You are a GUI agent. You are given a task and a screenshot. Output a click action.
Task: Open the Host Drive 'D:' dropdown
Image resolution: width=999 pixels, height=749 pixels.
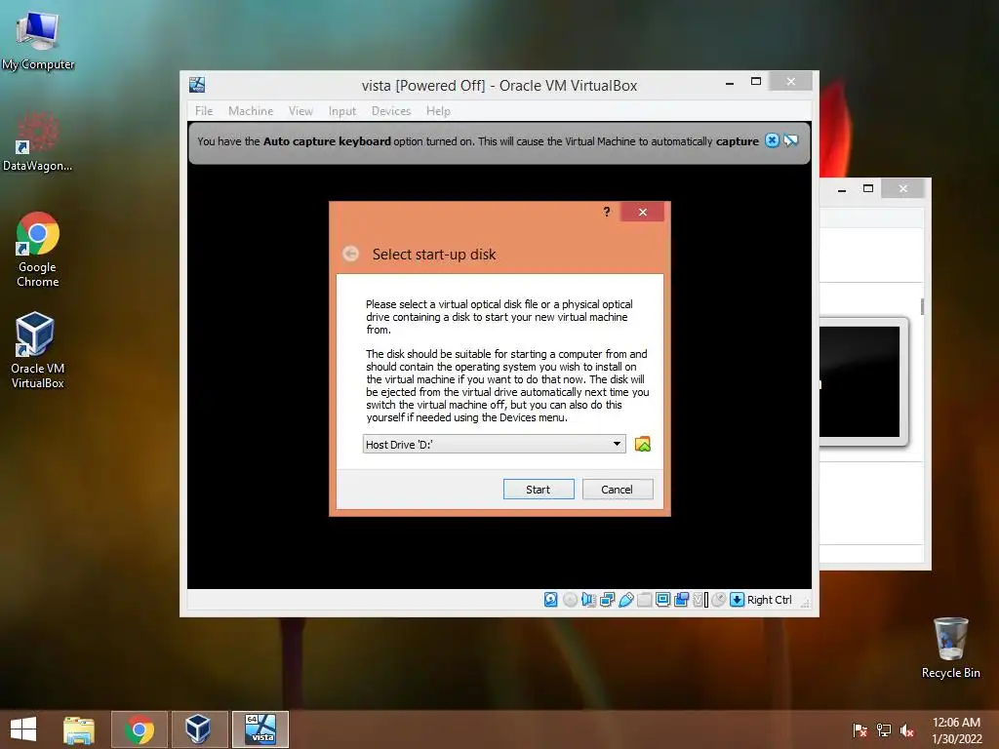pyautogui.click(x=494, y=444)
